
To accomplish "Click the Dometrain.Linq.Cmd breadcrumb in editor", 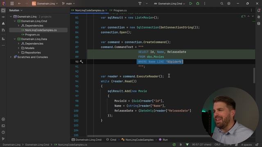I will (86, 140).
